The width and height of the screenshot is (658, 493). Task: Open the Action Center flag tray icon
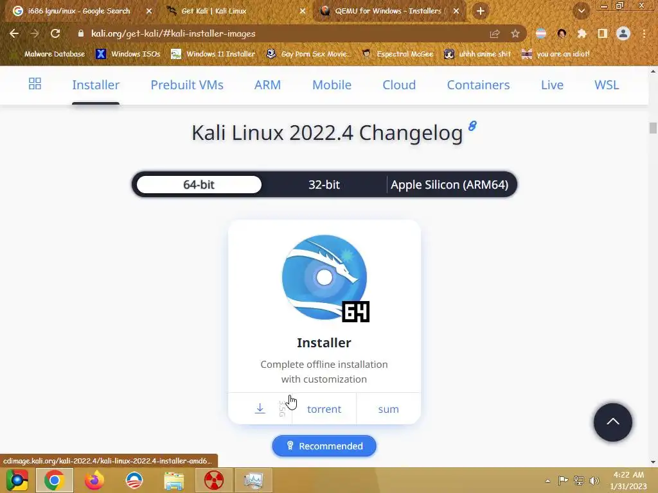[x=563, y=480]
